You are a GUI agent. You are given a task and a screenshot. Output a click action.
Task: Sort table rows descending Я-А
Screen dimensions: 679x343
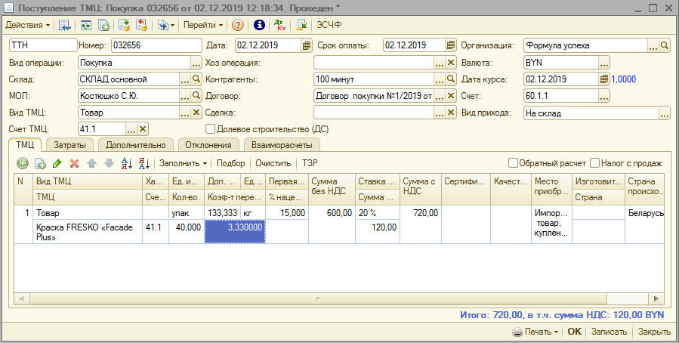coord(144,163)
